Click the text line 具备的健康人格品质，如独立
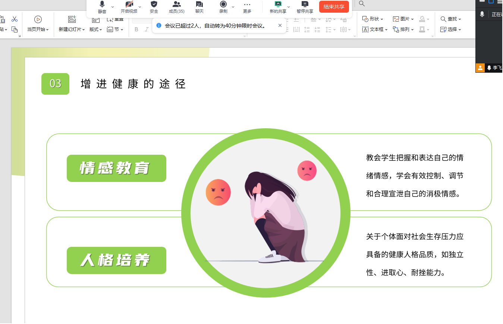503x324 pixels. [415, 255]
